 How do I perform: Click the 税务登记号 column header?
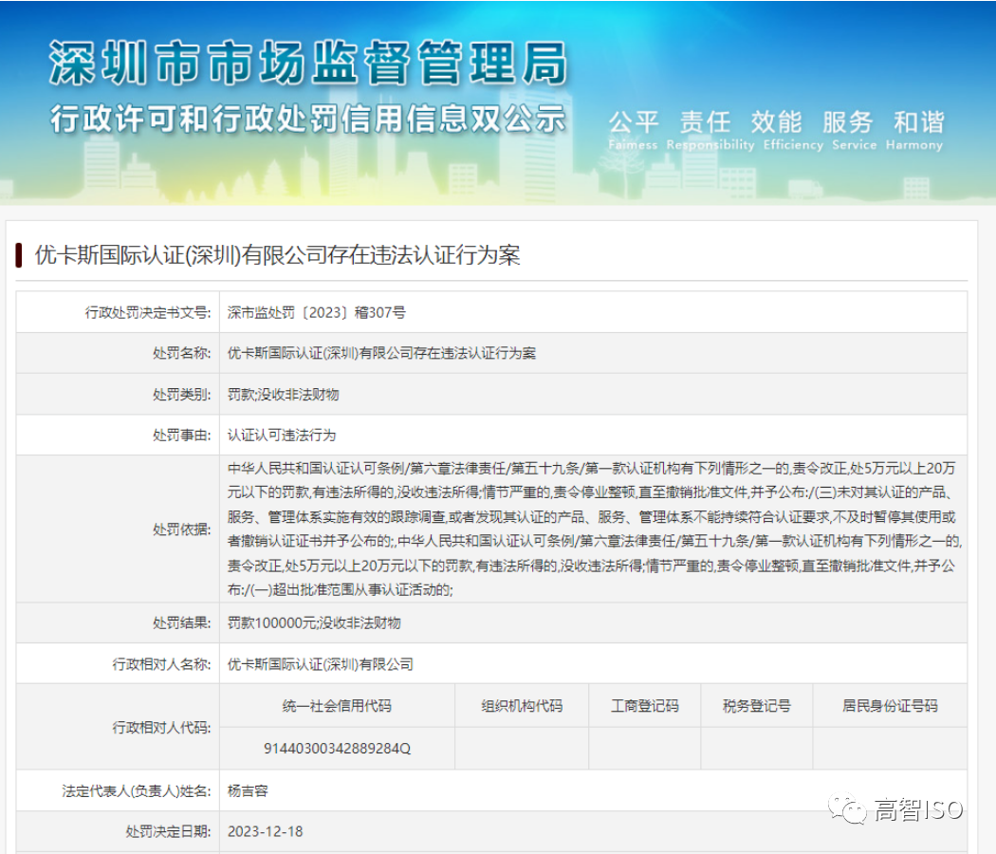pyautogui.click(x=754, y=706)
